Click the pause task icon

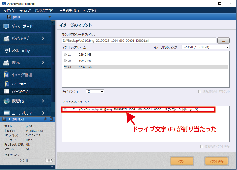click(47, 160)
